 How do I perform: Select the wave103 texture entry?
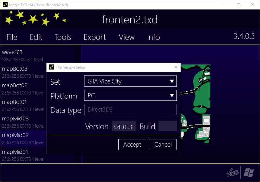point(23,55)
